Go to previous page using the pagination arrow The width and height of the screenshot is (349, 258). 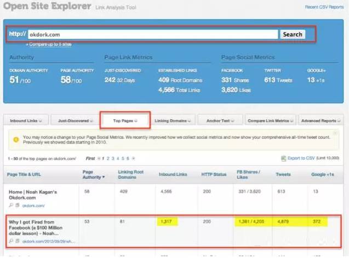click(x=99, y=159)
